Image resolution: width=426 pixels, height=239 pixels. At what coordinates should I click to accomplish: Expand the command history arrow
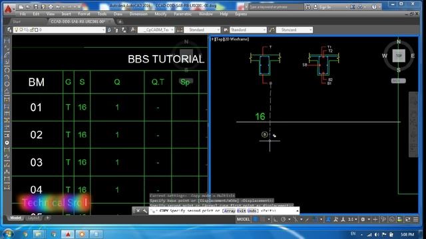click(298, 210)
